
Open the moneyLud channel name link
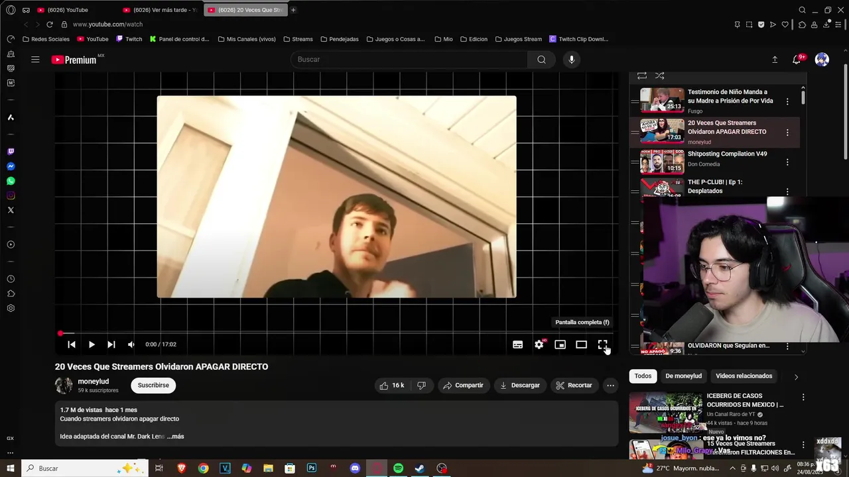click(x=93, y=382)
